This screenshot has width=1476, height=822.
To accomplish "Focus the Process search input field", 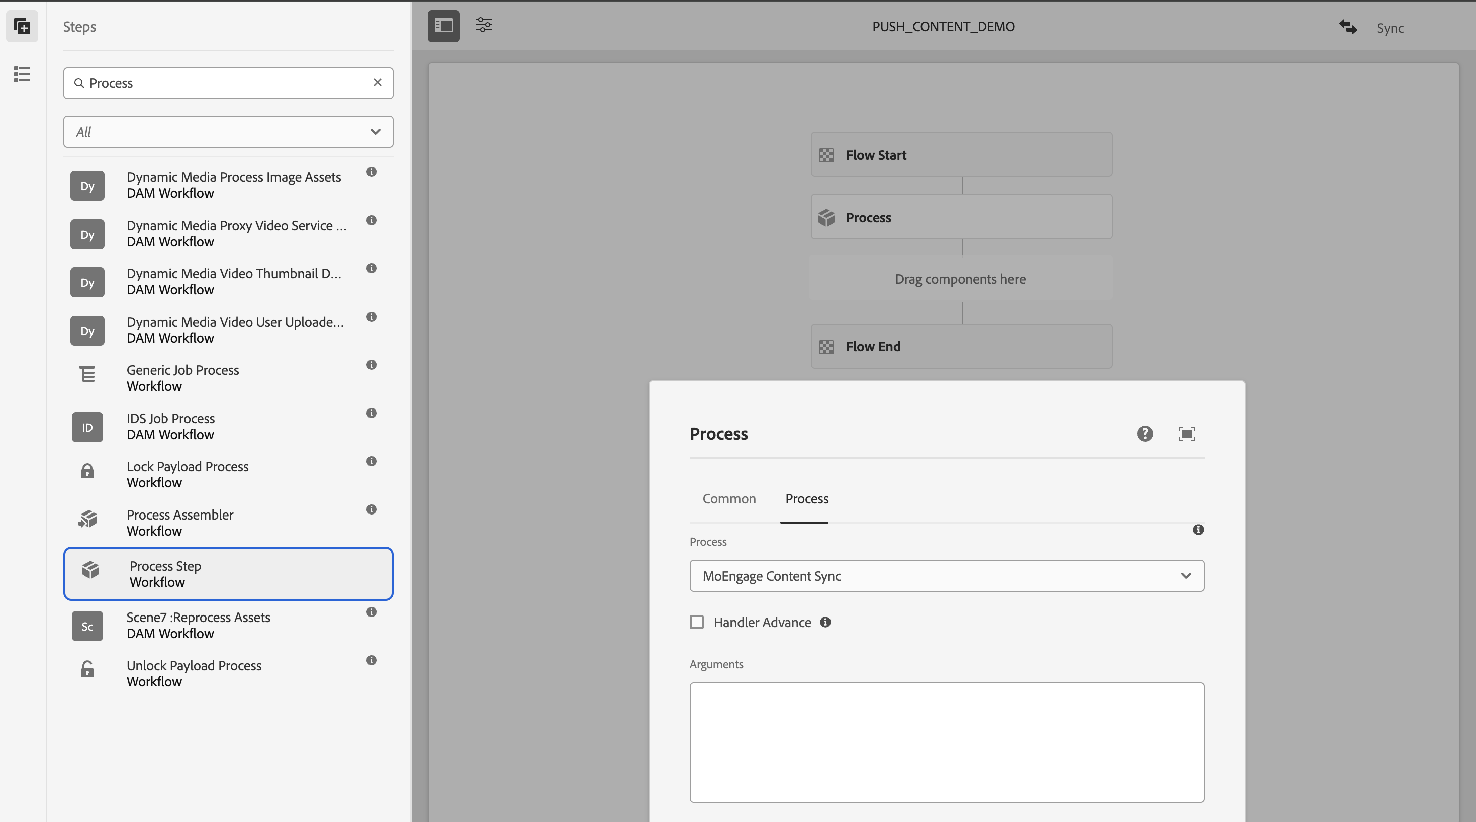I will [x=228, y=83].
